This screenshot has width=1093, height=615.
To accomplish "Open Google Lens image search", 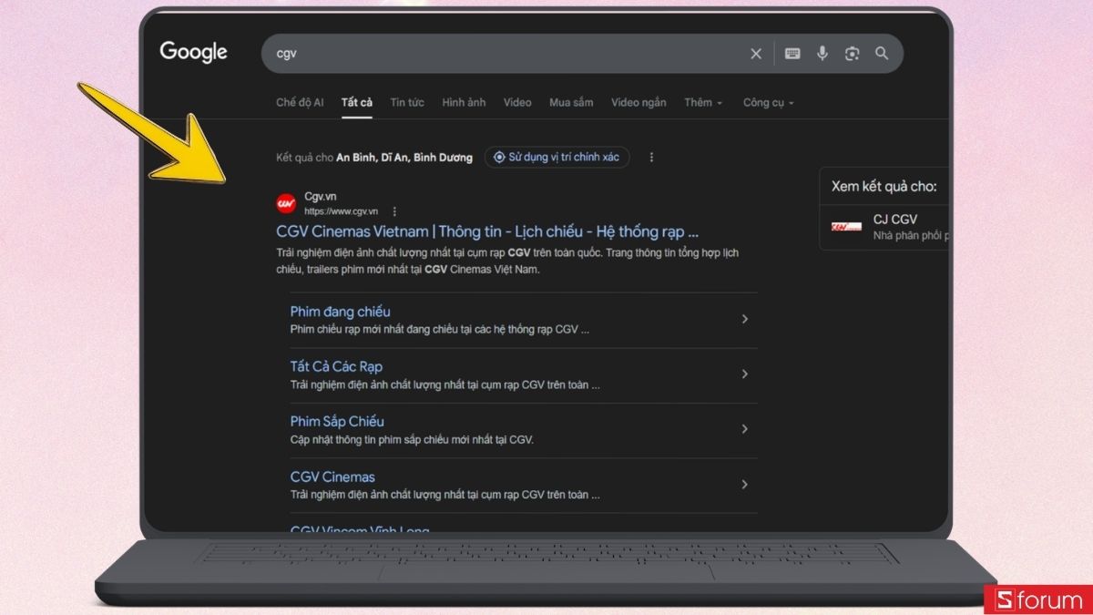I will point(852,54).
